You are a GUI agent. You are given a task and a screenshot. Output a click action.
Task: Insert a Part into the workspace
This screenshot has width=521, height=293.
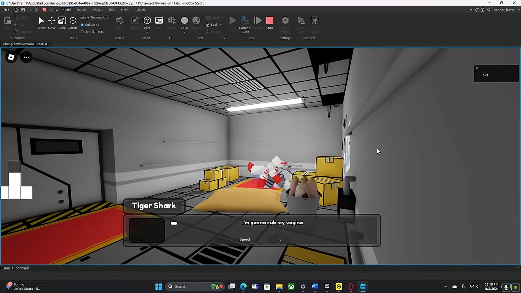147,22
